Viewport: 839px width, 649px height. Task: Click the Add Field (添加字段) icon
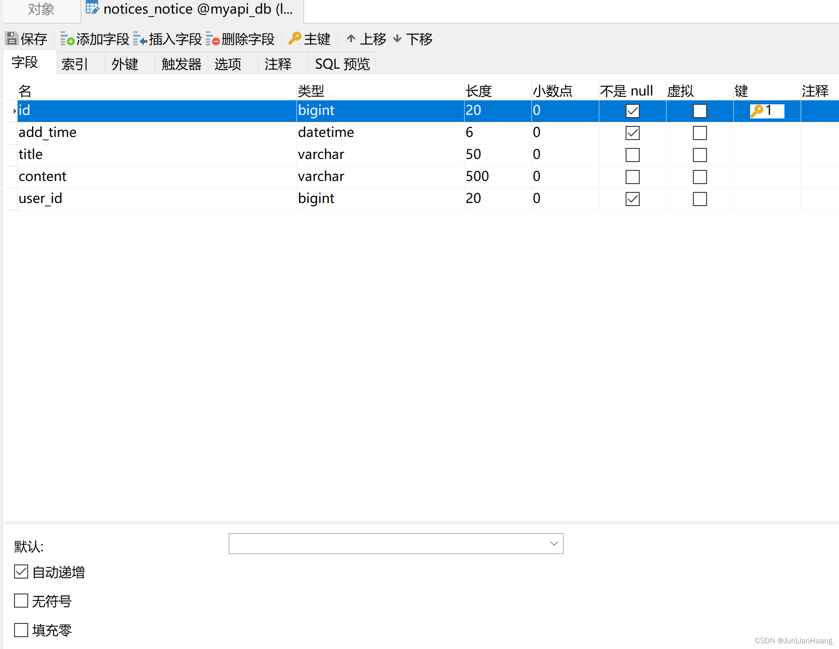(x=67, y=39)
